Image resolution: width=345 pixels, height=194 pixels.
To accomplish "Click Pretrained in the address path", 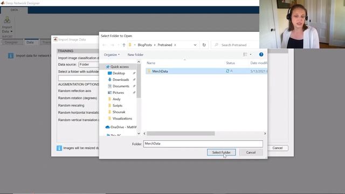I will tap(165, 45).
